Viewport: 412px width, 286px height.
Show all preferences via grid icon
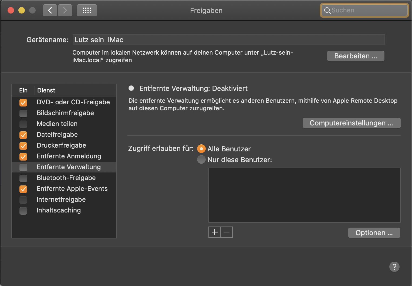point(87,10)
